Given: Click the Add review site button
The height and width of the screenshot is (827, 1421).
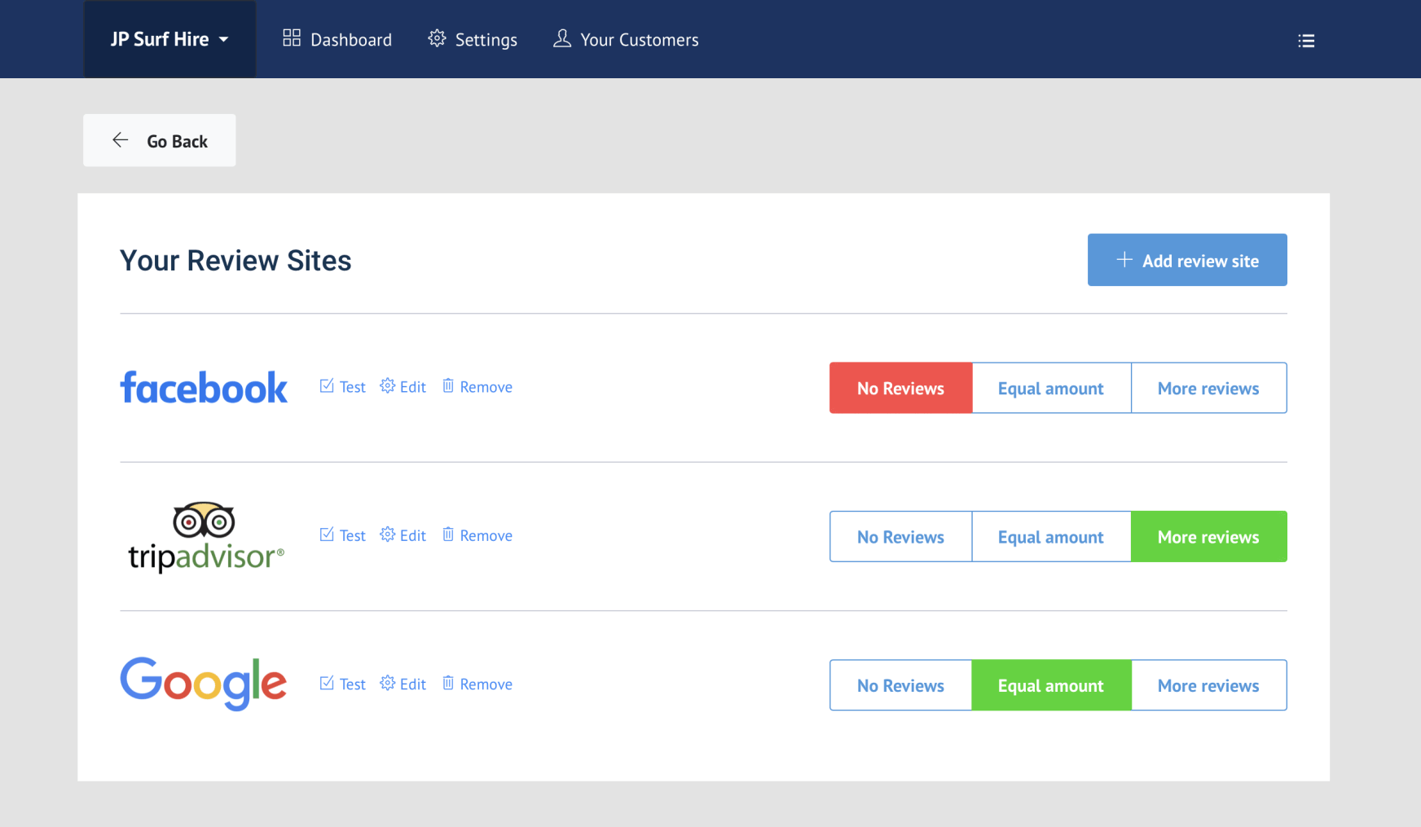Looking at the screenshot, I should (1187, 260).
